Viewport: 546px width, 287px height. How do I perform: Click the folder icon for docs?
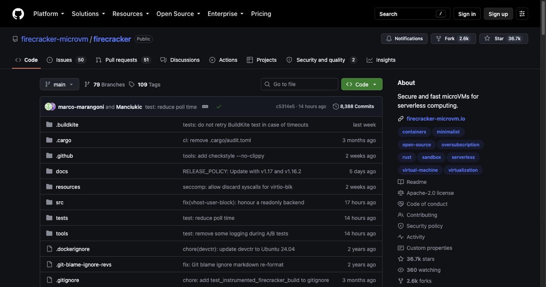tap(49, 171)
